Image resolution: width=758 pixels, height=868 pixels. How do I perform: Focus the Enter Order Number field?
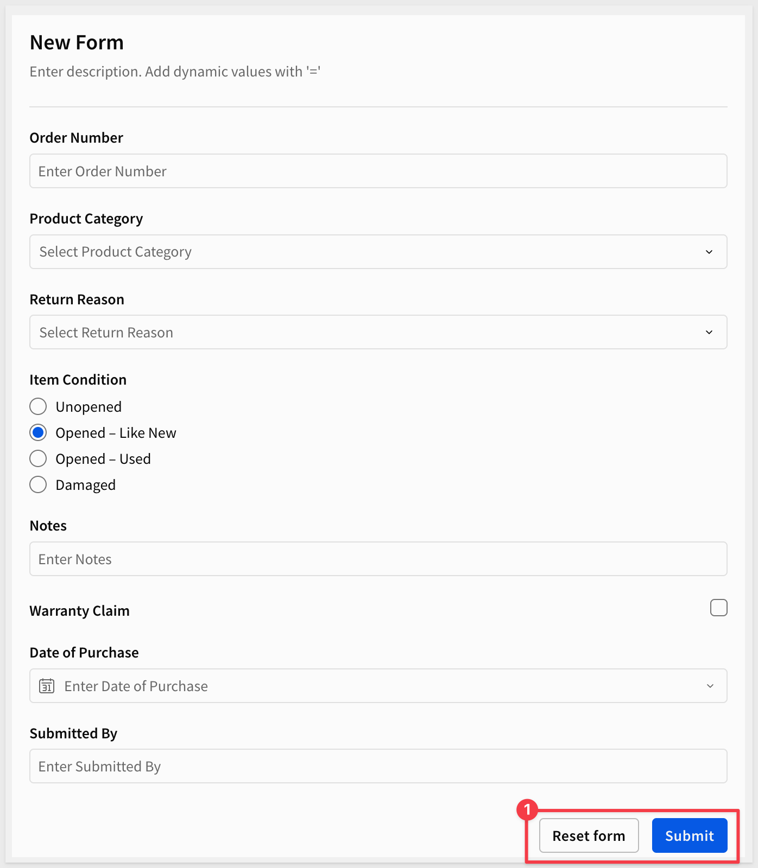[x=378, y=171]
